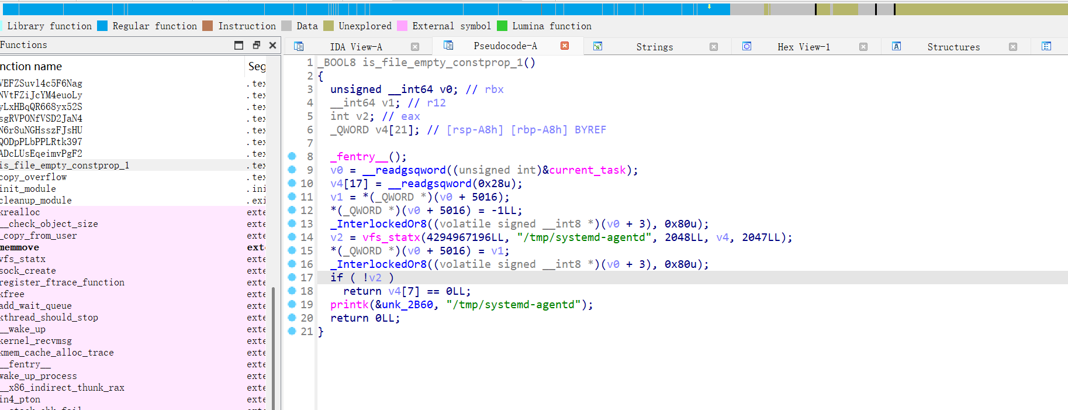Click the Structures tab icon

[x=896, y=46]
